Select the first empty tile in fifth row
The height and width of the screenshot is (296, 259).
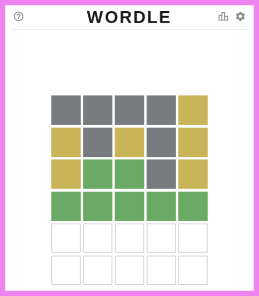click(x=66, y=238)
